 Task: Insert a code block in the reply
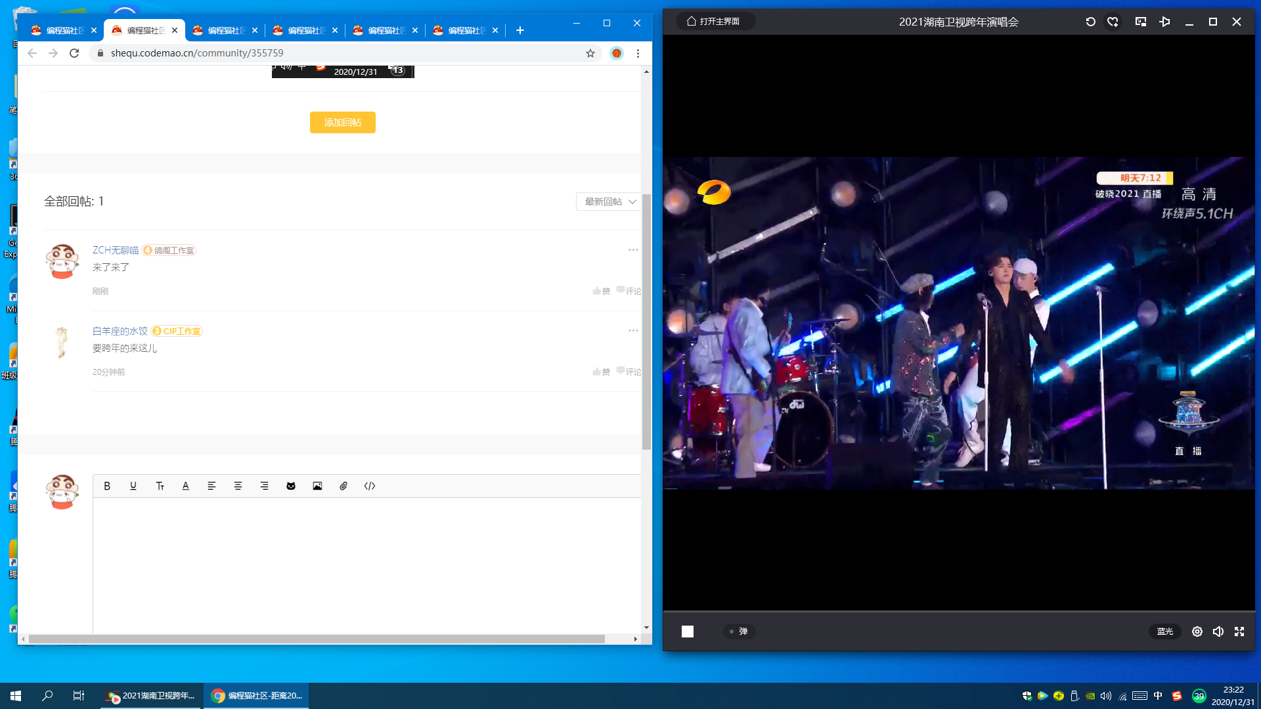pos(370,486)
